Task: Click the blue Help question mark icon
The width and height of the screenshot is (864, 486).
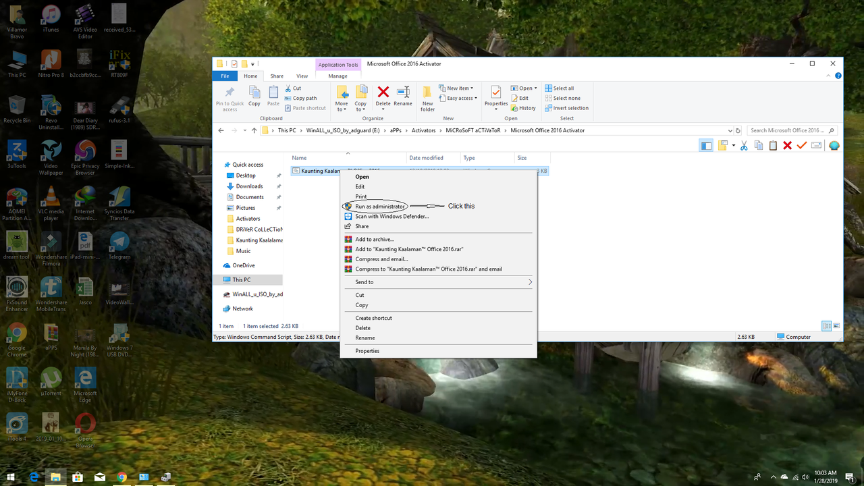Action: tap(838, 76)
